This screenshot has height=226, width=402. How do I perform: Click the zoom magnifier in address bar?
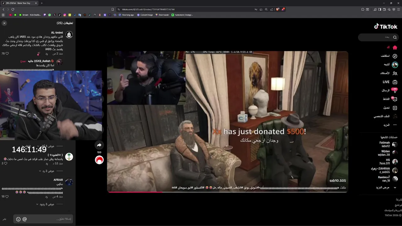click(266, 9)
